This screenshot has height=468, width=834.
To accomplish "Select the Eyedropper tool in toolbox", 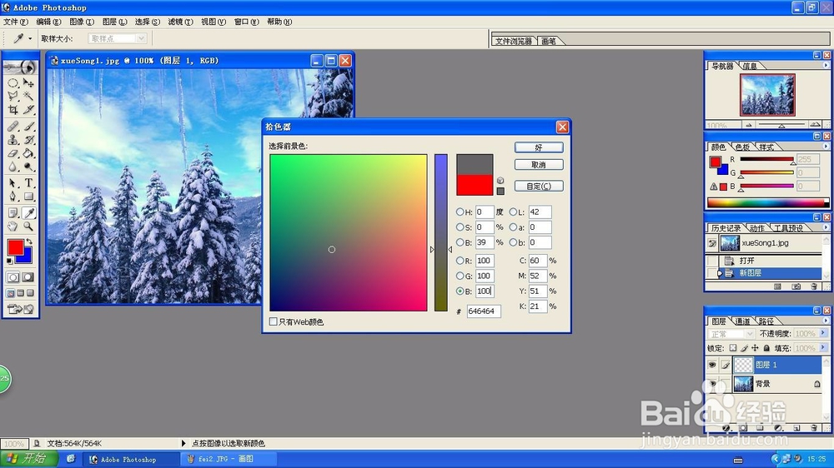I will pos(28,213).
